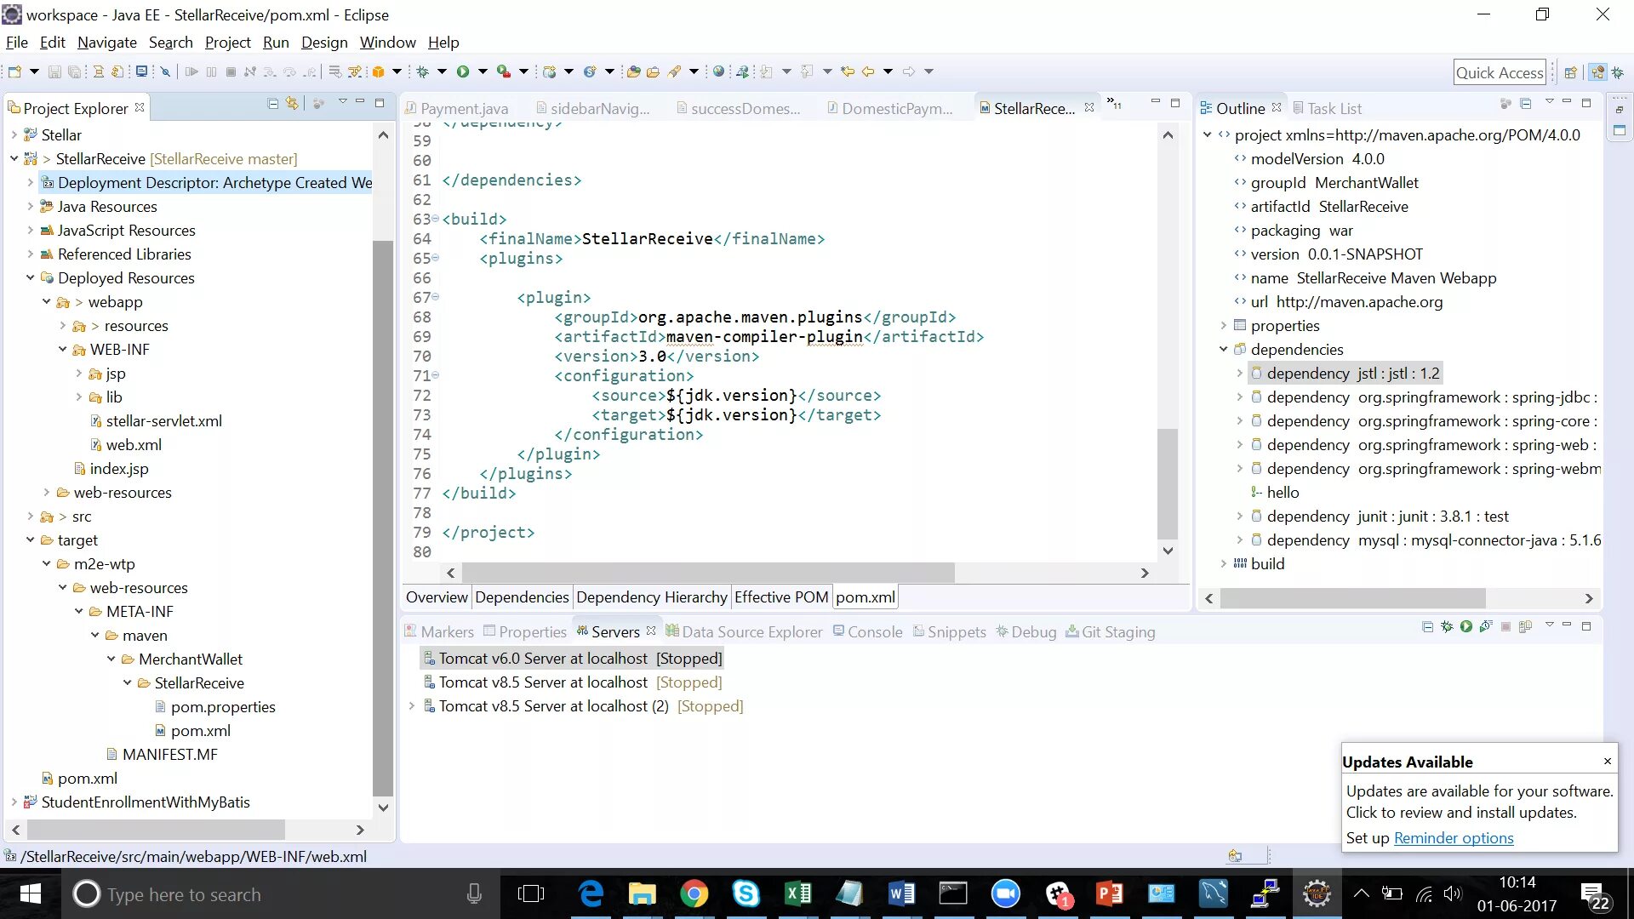Start the server from Servers view toolbar
This screenshot has width=1634, height=919.
(1465, 626)
